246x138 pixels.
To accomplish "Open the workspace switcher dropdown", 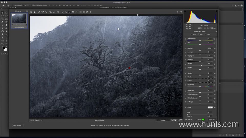I will point(237,5).
